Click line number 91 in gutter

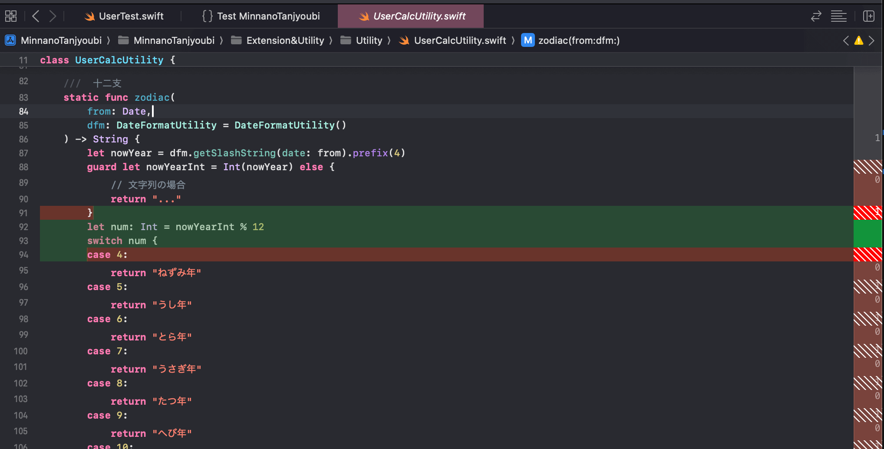(x=23, y=213)
